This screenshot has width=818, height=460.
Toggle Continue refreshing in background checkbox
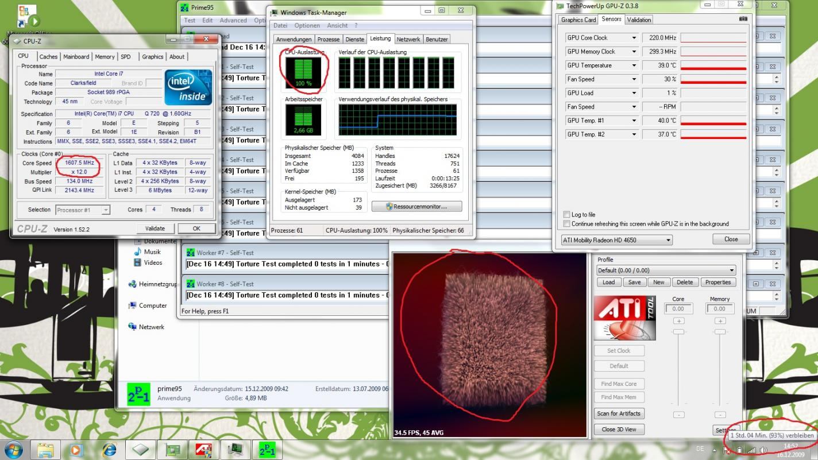pos(568,224)
